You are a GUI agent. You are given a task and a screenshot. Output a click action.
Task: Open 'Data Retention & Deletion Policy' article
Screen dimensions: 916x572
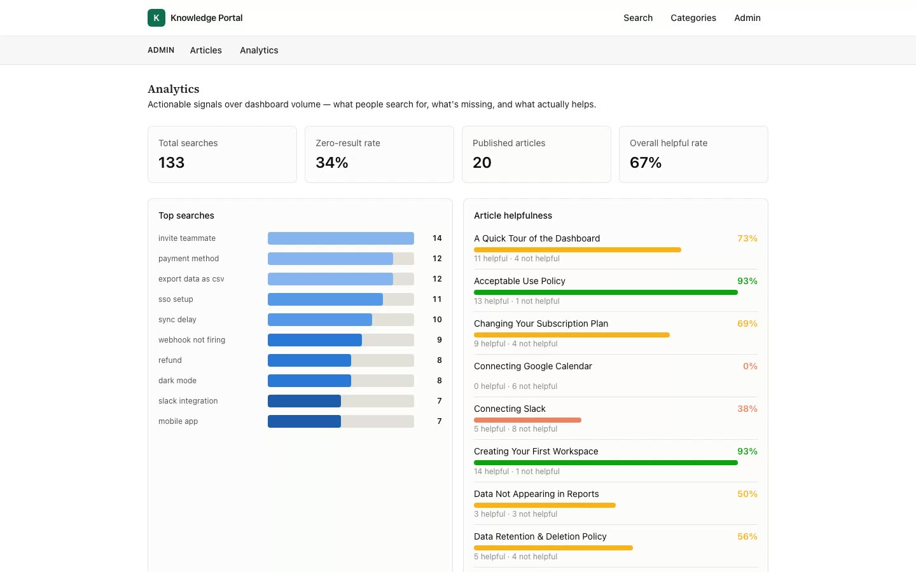coord(540,536)
